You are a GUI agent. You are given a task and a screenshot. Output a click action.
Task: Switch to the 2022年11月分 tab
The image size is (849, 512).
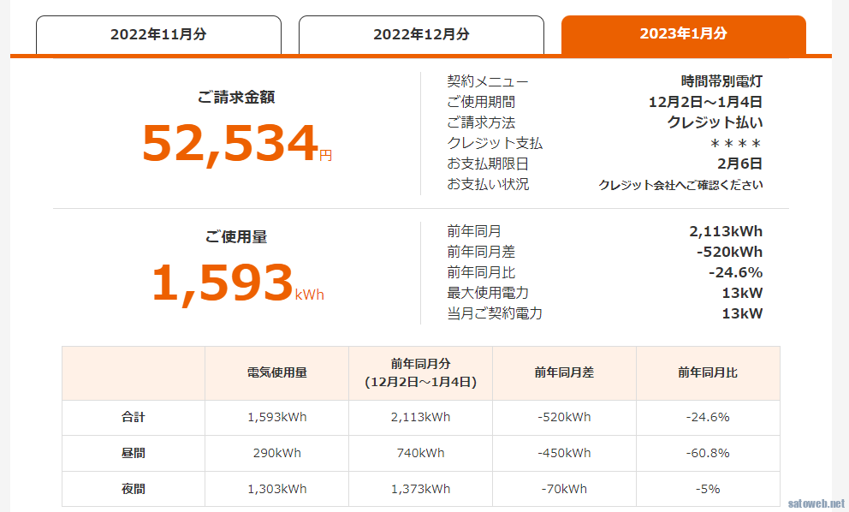[x=158, y=34]
